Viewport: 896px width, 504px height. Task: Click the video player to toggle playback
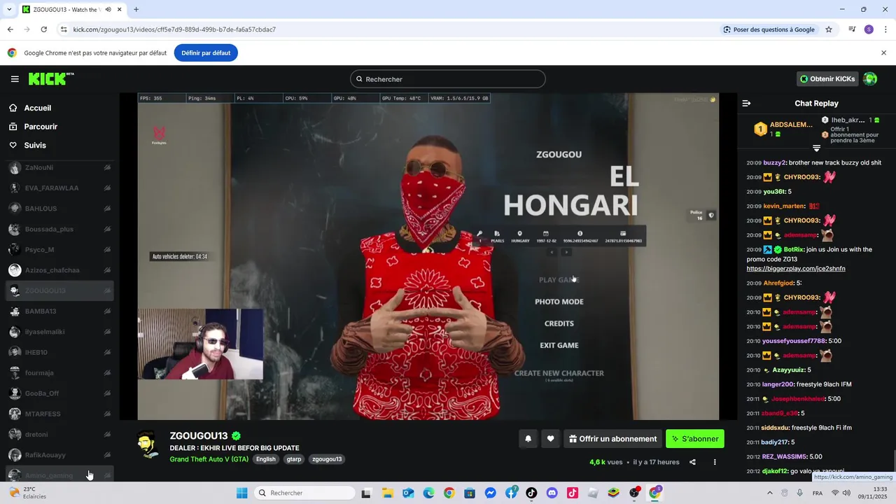pyautogui.click(x=428, y=256)
